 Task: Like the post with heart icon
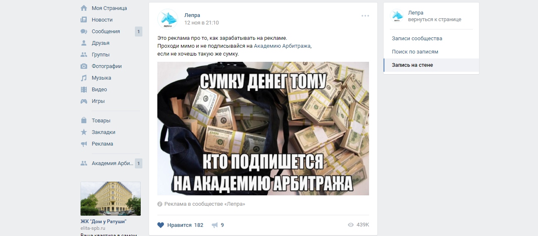pos(161,225)
